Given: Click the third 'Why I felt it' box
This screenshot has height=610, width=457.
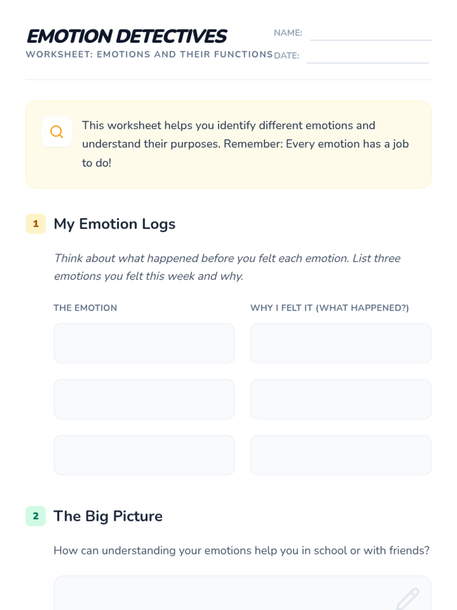Looking at the screenshot, I should coord(341,455).
